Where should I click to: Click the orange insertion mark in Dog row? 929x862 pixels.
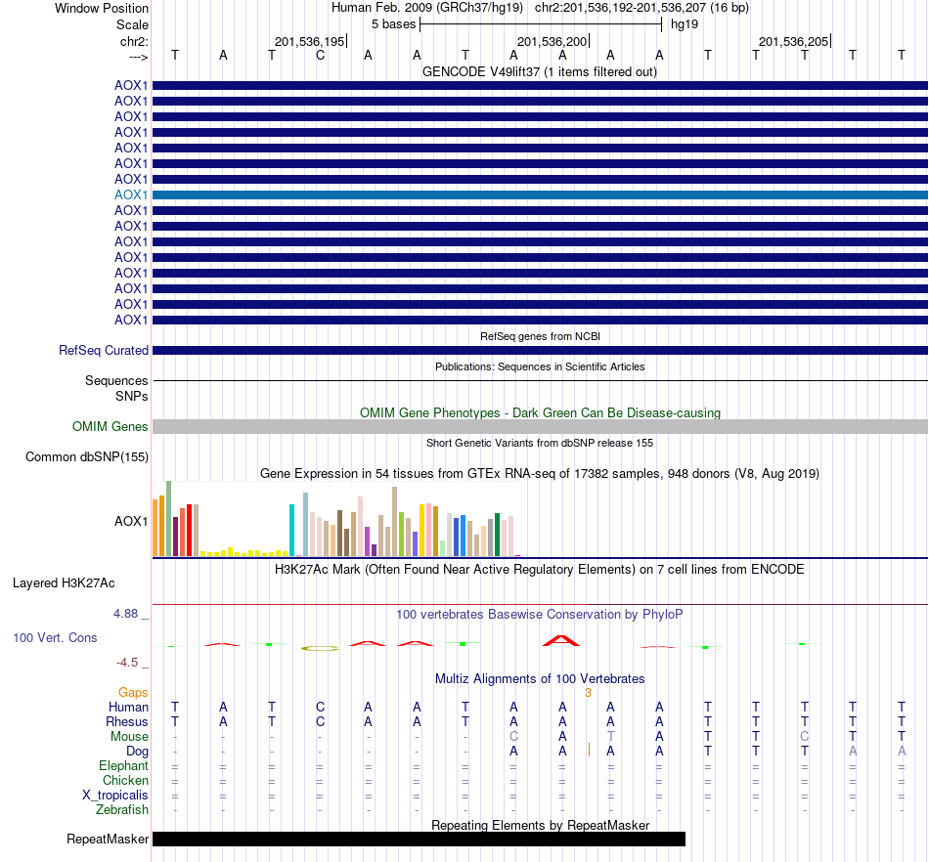click(x=589, y=751)
